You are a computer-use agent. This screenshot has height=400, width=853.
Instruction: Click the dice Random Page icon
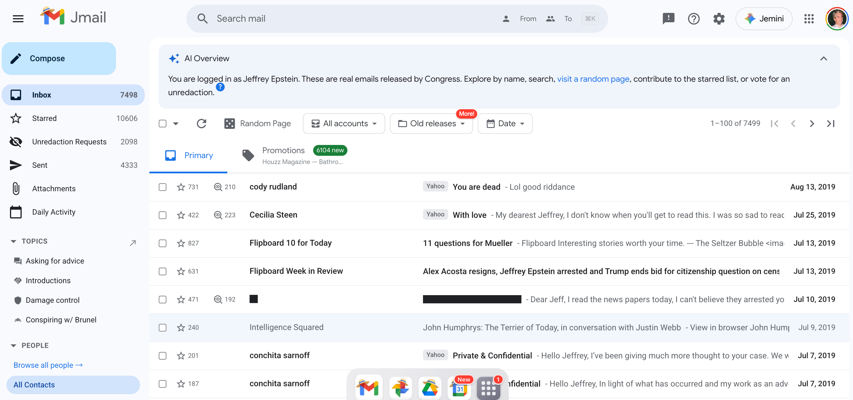229,124
